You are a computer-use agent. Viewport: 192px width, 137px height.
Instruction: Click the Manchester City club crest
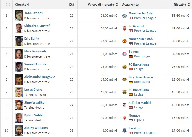tap(124, 16)
